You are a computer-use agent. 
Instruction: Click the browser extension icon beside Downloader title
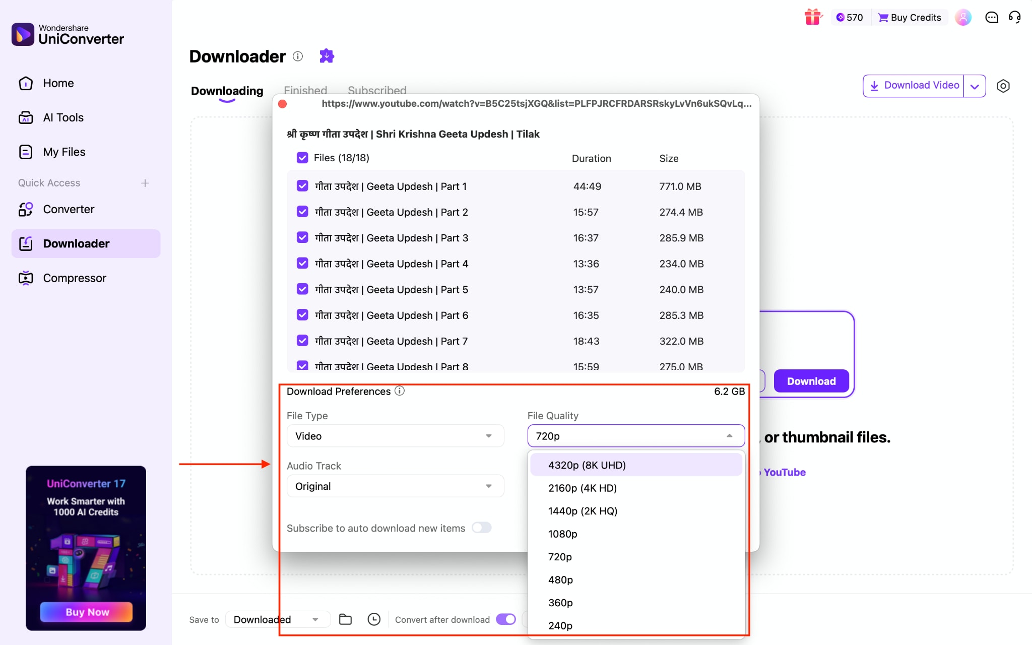pos(326,56)
